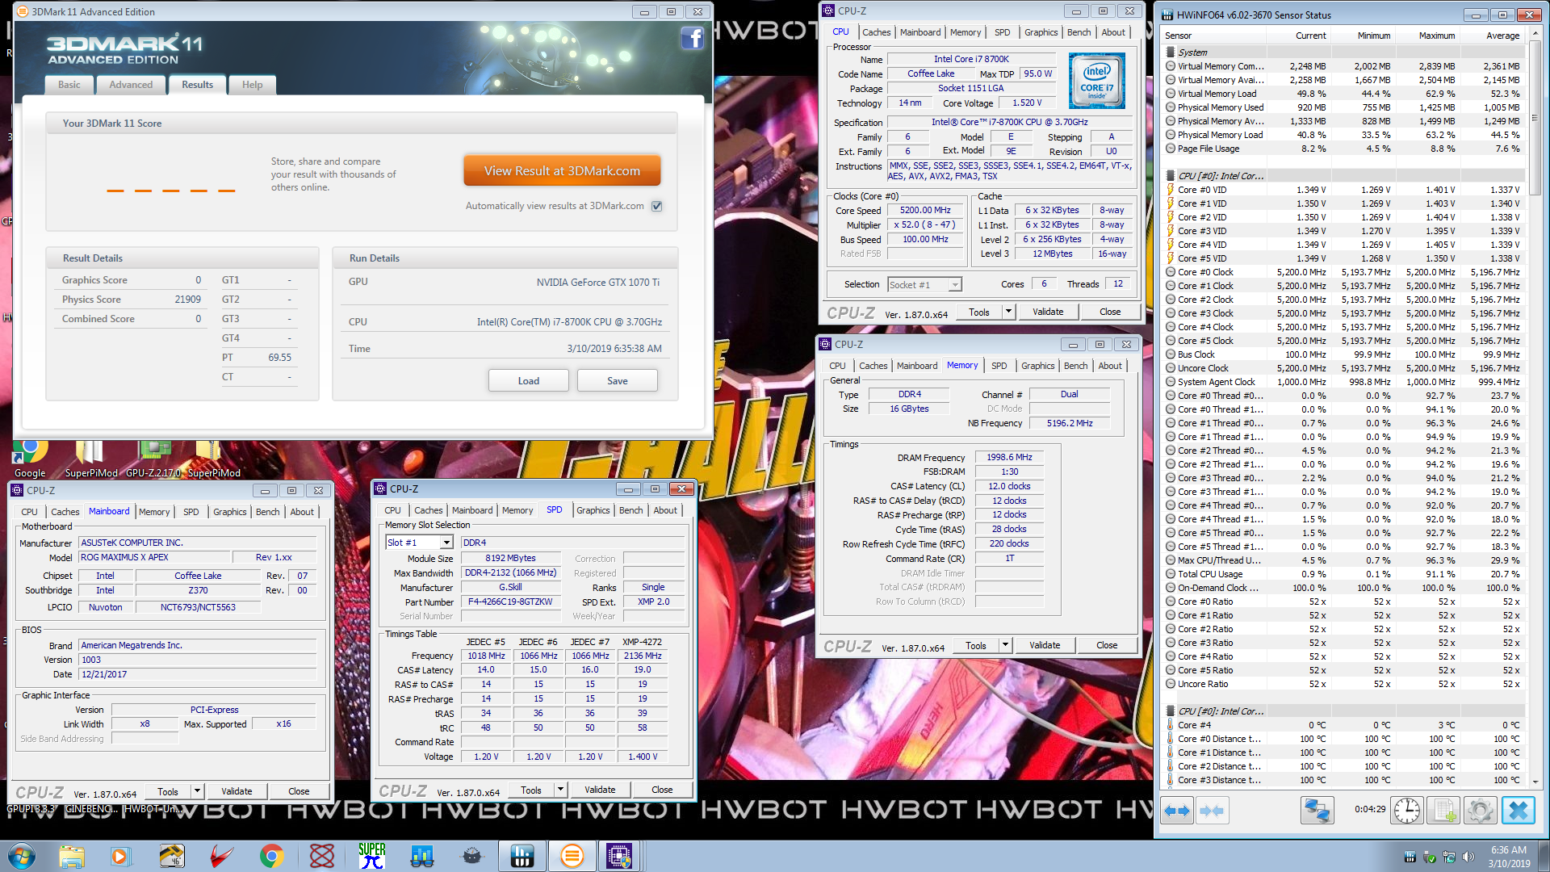Switch to Basic tab in 3DMark 11
1550x872 pixels.
pos(69,85)
